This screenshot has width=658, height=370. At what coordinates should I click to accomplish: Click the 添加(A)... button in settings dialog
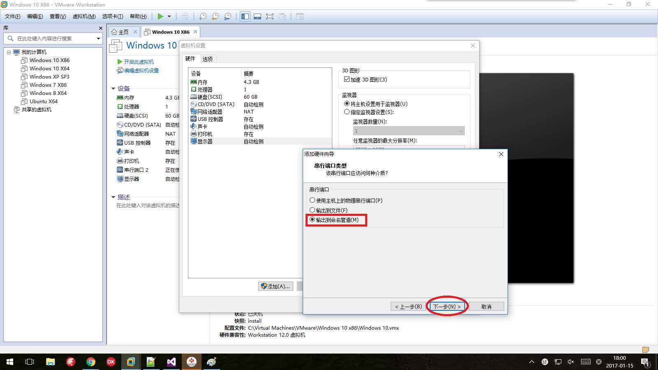(x=276, y=286)
